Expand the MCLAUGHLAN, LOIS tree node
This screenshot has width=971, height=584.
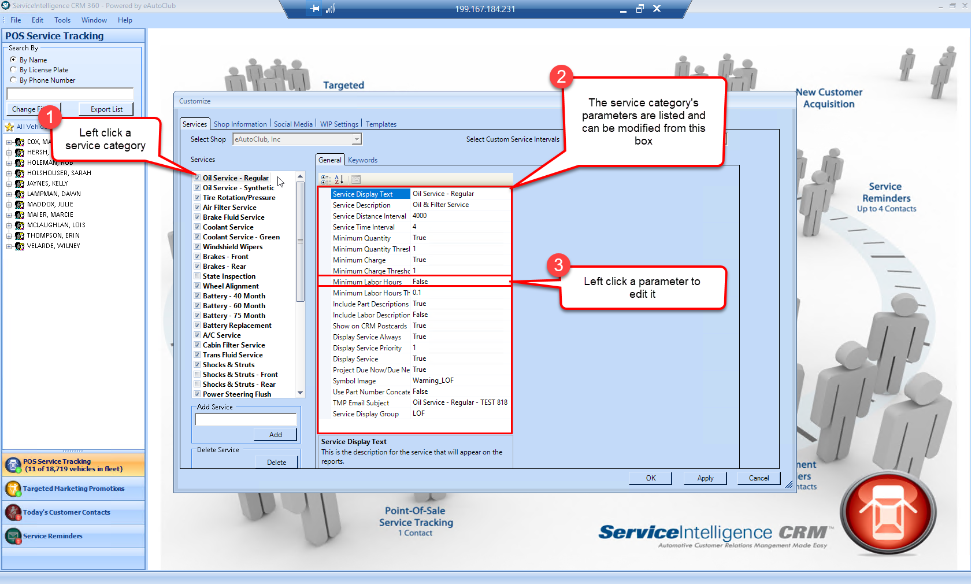coord(9,226)
